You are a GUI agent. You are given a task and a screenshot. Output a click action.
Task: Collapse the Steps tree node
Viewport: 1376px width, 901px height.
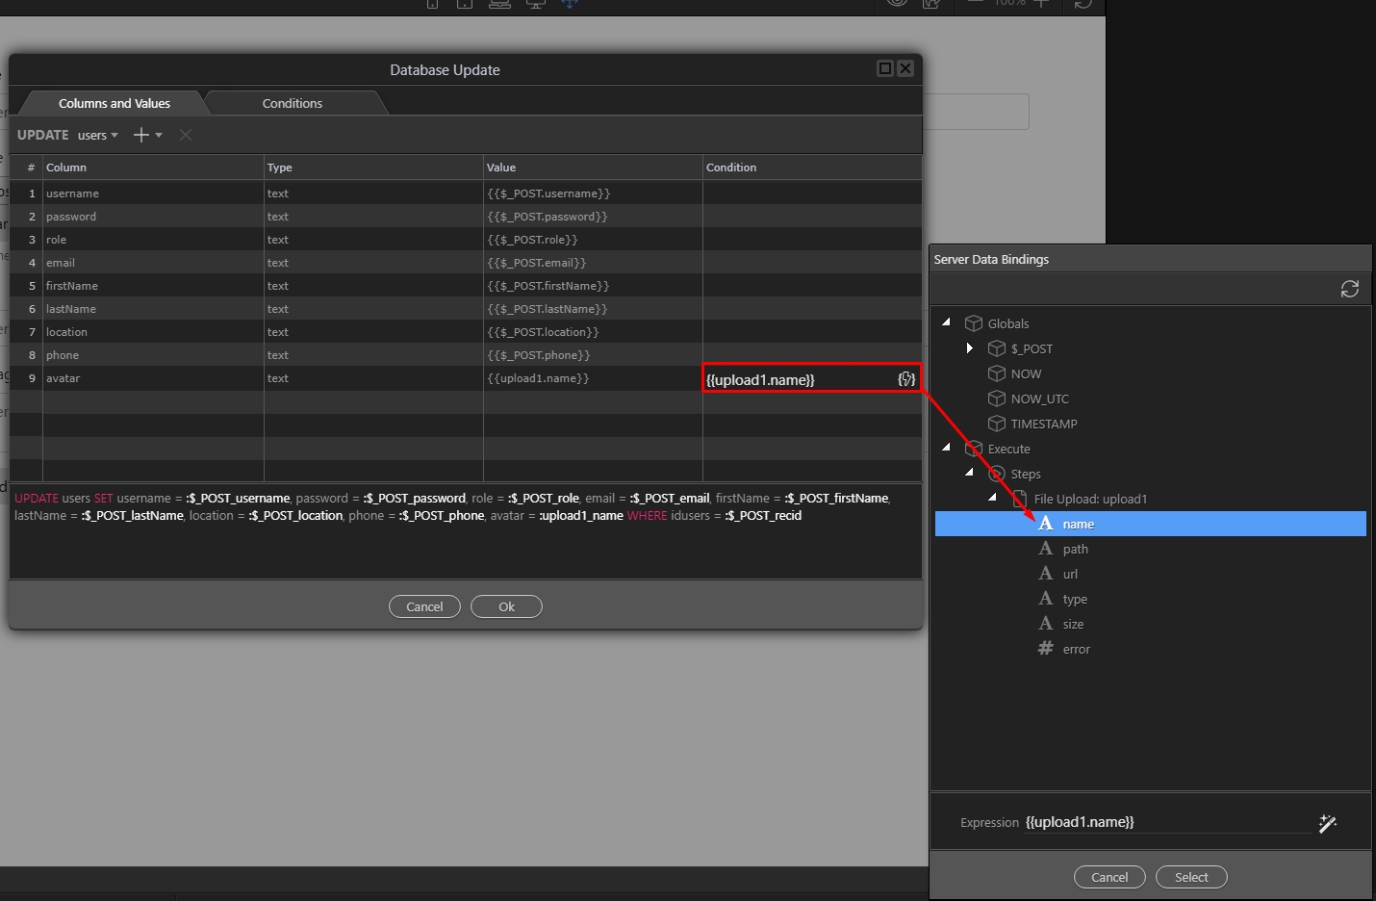tap(970, 473)
